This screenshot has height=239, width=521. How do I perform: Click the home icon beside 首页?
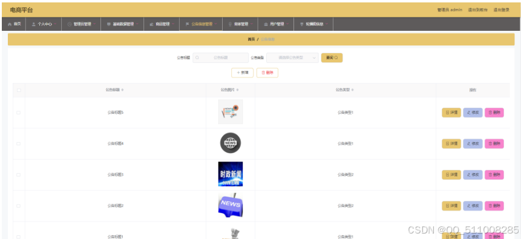coord(9,24)
